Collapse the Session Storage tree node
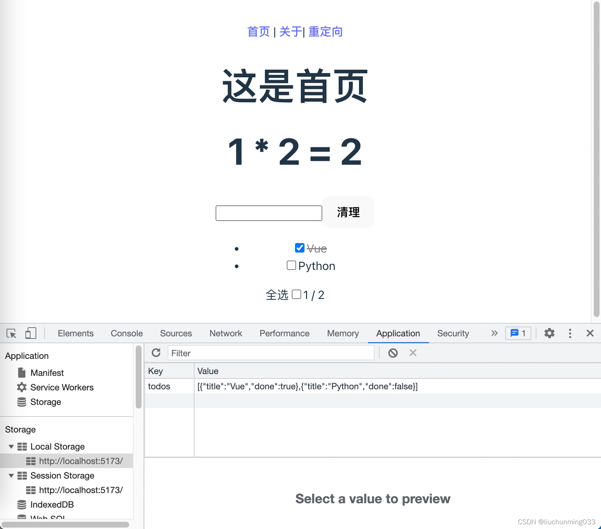Viewport: 601px width, 529px height. click(x=11, y=476)
